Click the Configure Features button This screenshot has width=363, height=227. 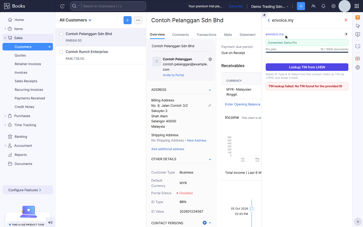28,190
